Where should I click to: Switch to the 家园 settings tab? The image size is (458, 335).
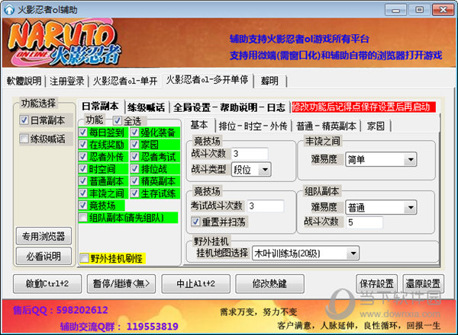[376, 126]
